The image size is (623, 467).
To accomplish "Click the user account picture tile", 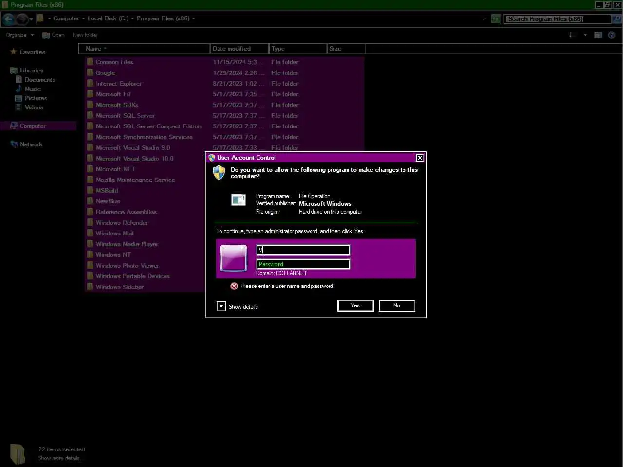I will tap(234, 258).
